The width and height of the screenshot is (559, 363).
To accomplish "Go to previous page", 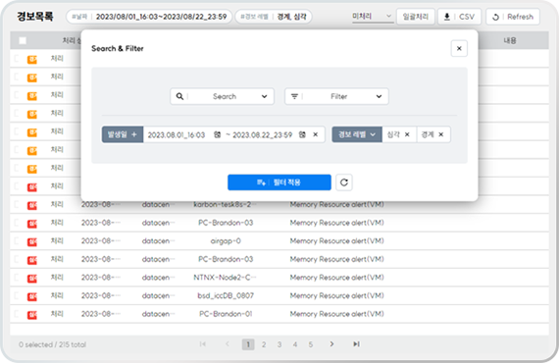I will click(228, 344).
